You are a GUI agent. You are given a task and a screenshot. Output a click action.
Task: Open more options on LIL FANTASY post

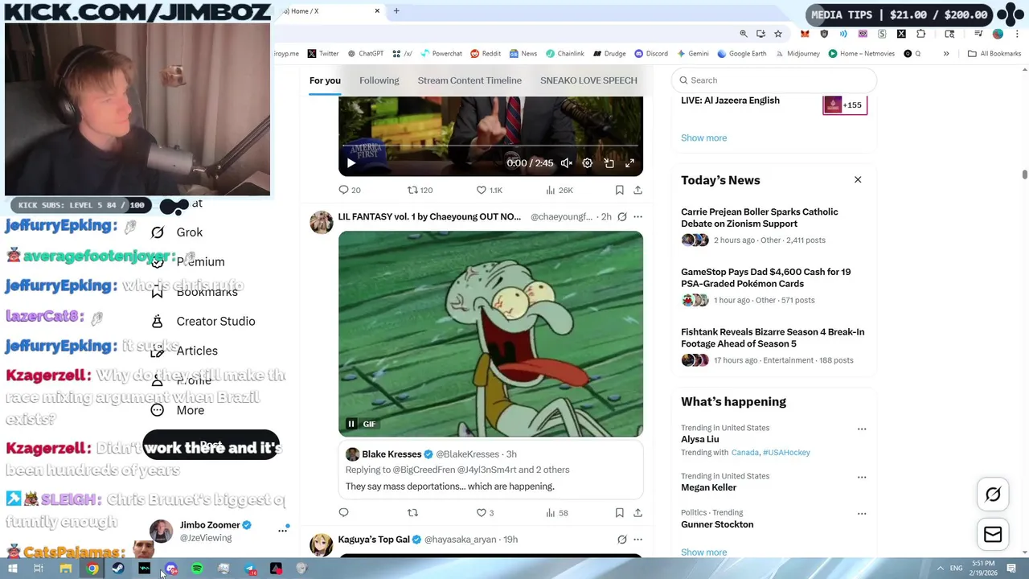coord(637,216)
